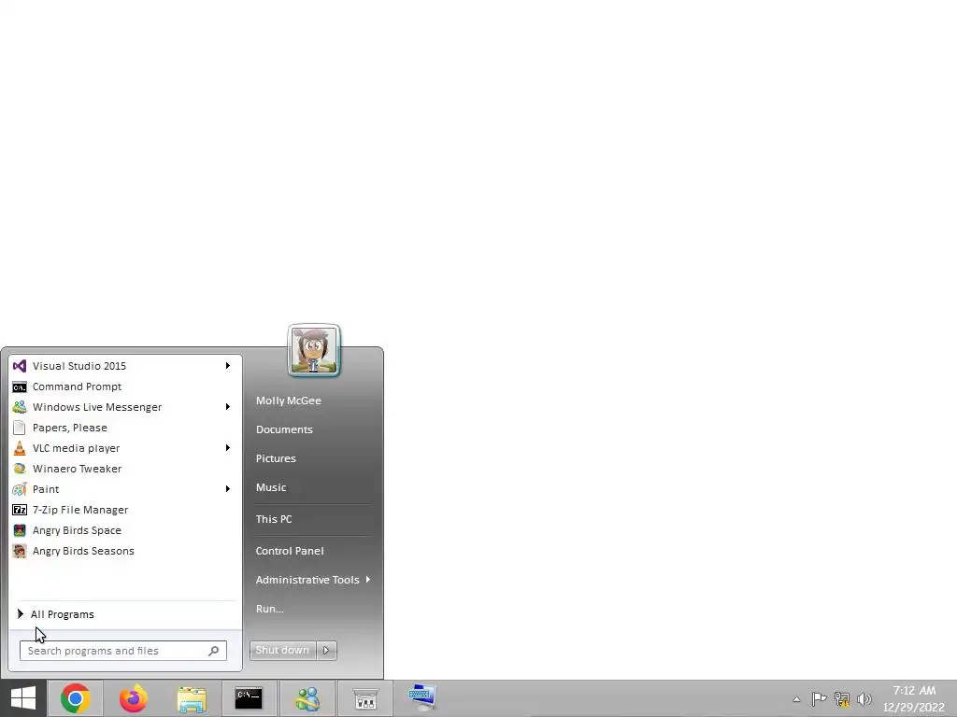The width and height of the screenshot is (957, 717).
Task: Click the Shut down button
Action: [x=282, y=651]
